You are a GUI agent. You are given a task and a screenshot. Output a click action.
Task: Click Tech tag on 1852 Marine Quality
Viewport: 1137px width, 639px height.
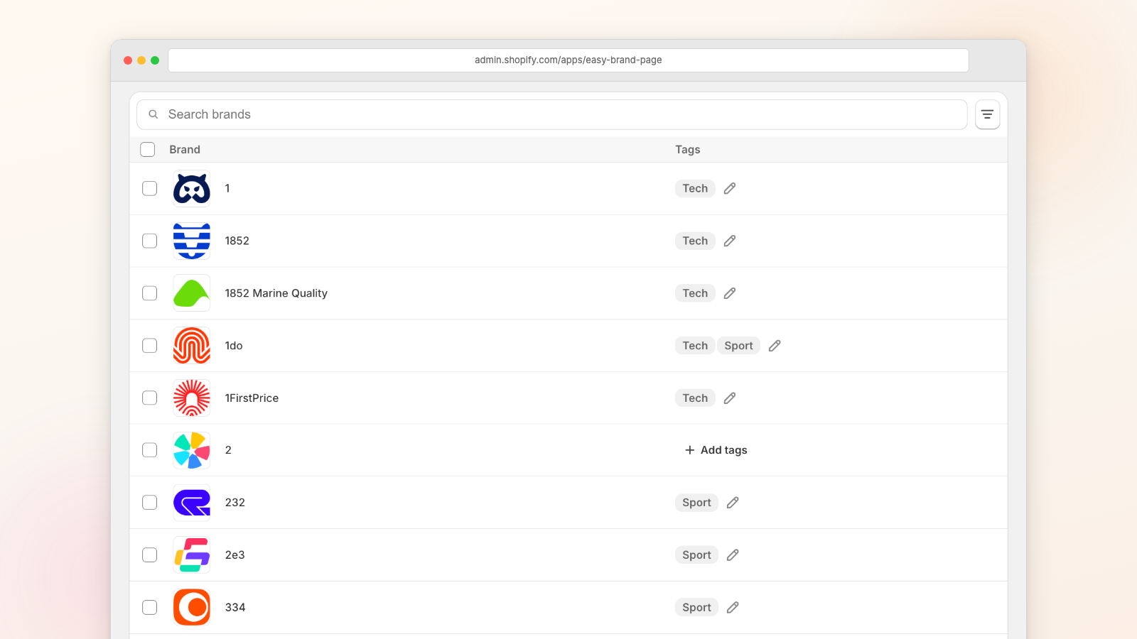point(695,293)
